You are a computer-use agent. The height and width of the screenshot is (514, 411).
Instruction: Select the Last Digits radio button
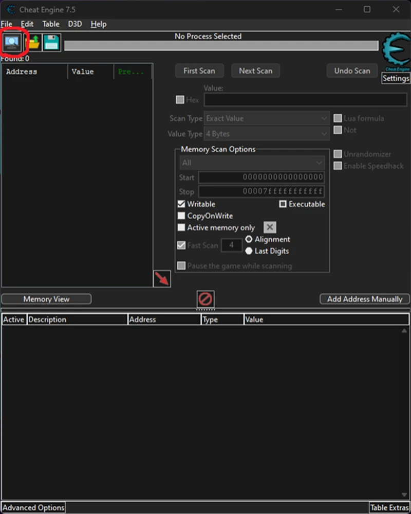point(249,251)
